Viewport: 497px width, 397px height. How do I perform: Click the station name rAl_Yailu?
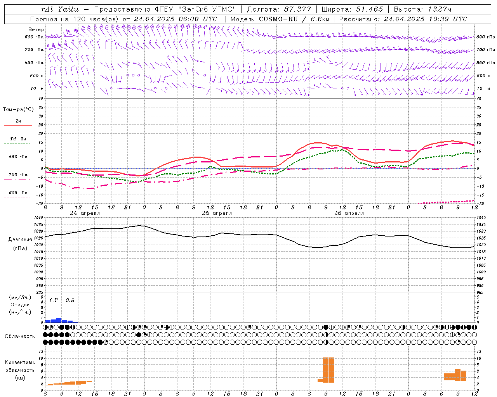(x=59, y=9)
